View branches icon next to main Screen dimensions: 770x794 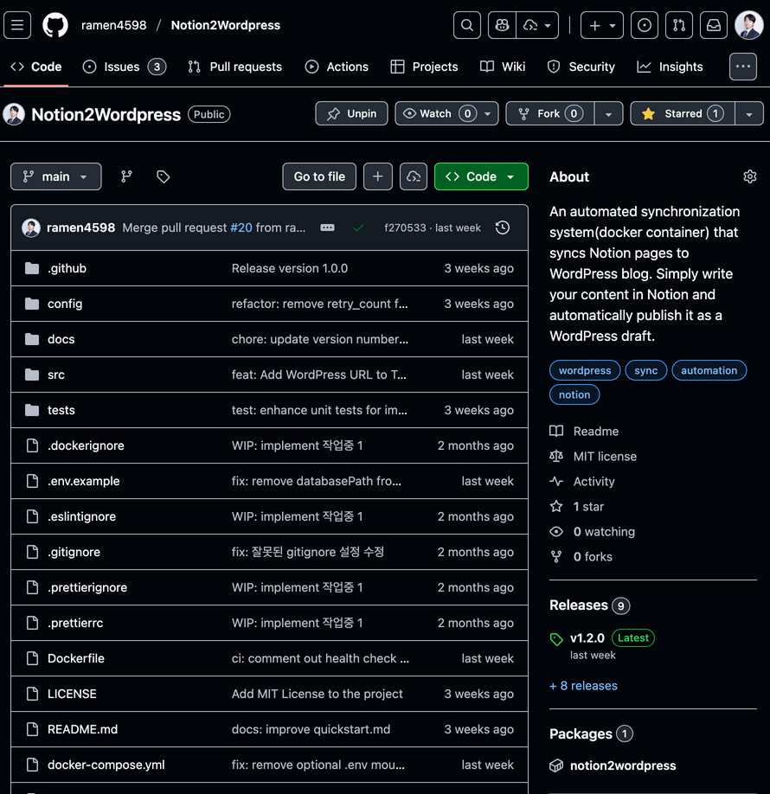click(x=126, y=176)
